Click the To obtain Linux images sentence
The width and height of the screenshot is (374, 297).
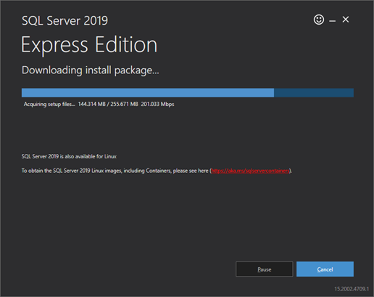click(157, 171)
